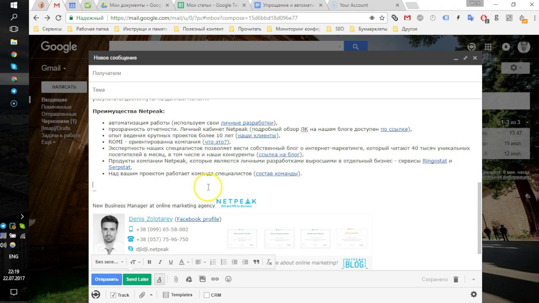Screen dimensions: 539x303
Task: Insert files using Google Drive
Action: [189, 279]
